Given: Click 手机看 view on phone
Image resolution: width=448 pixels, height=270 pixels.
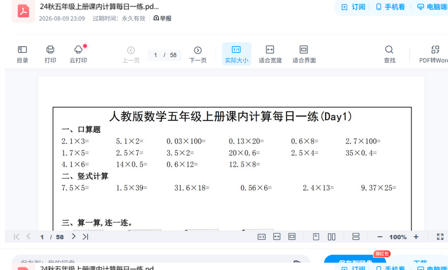Looking at the screenshot, I should click(x=390, y=7).
